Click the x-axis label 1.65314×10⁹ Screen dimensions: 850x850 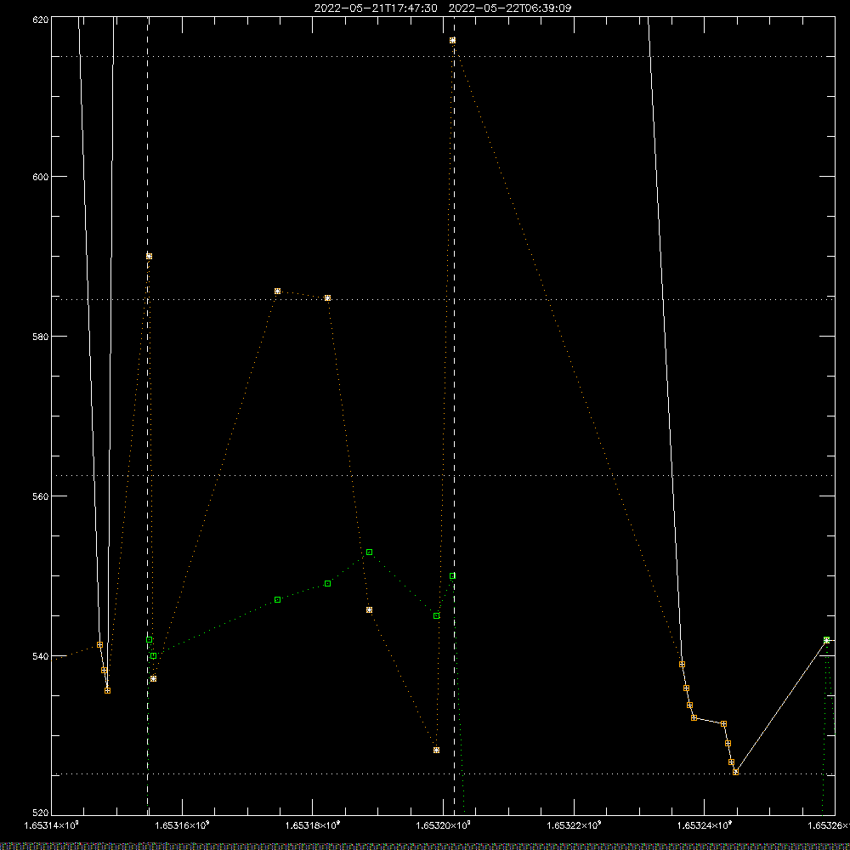52,825
